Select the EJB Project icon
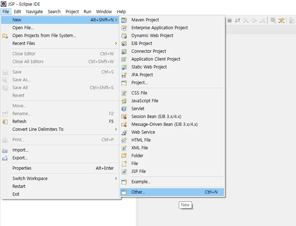The image size is (296, 226). pos(124,43)
